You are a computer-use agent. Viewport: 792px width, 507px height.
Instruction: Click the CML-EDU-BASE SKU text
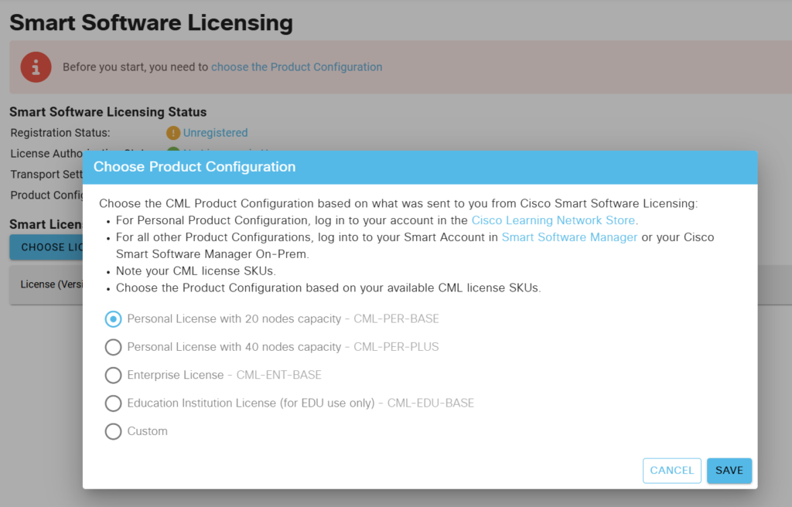tap(430, 403)
